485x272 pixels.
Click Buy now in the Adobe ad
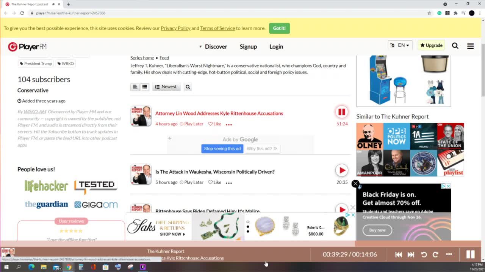coord(377,230)
